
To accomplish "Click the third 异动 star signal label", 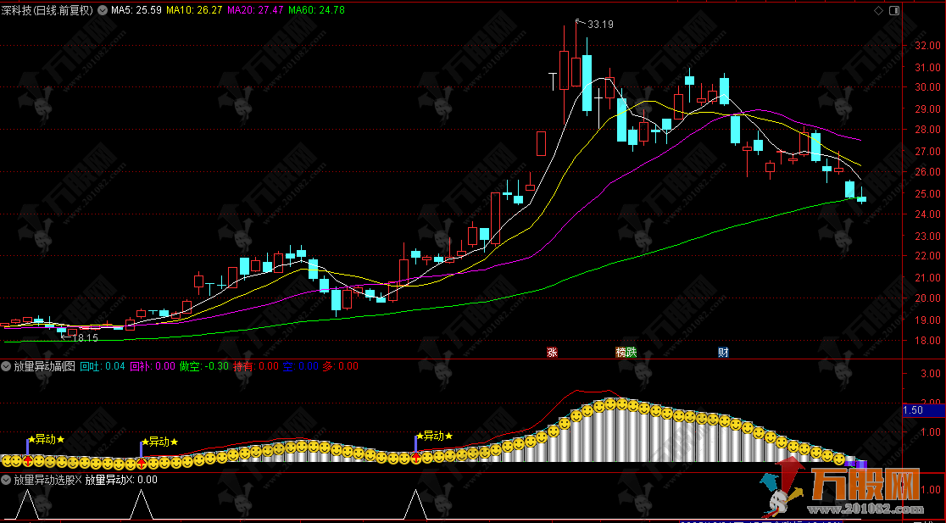I will click(433, 436).
